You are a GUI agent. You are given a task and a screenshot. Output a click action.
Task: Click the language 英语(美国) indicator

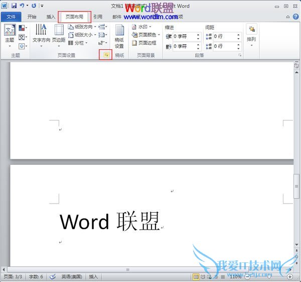click(72, 277)
